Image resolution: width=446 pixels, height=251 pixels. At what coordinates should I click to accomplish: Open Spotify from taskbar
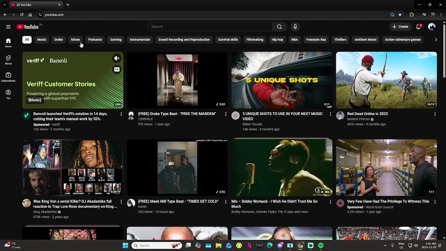pos(321,246)
